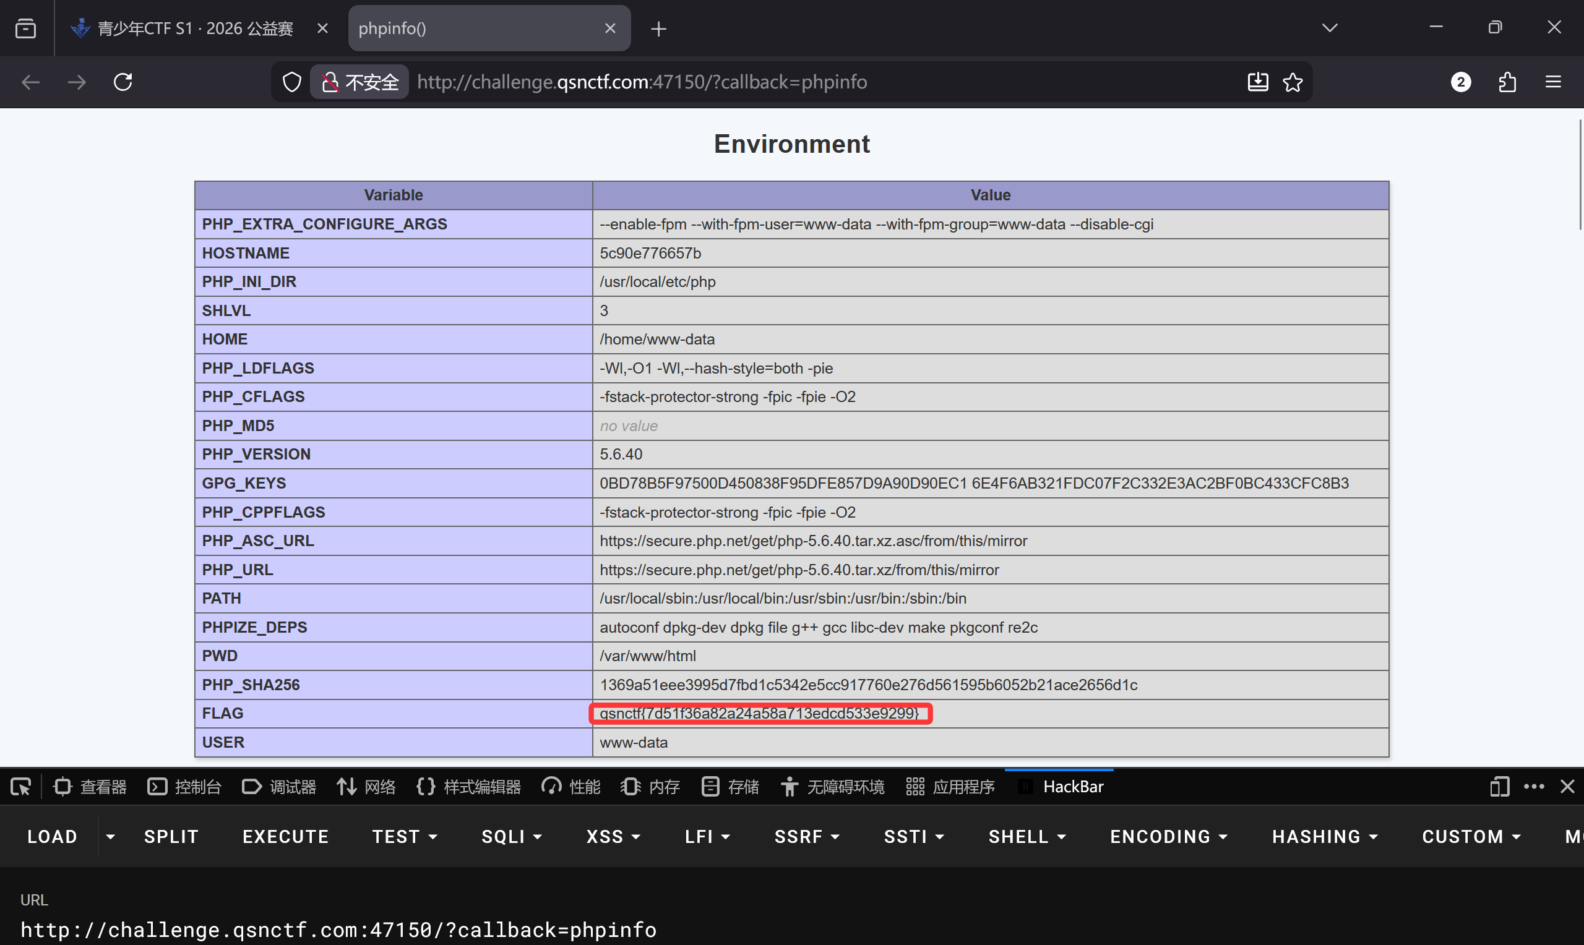Bookmark page with star icon

(1293, 82)
